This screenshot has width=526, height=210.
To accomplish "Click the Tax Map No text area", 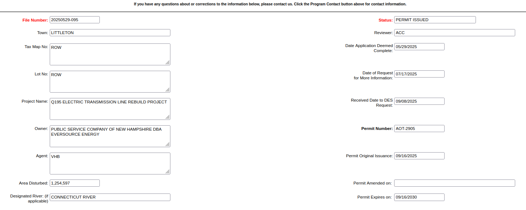I will coord(110,54).
